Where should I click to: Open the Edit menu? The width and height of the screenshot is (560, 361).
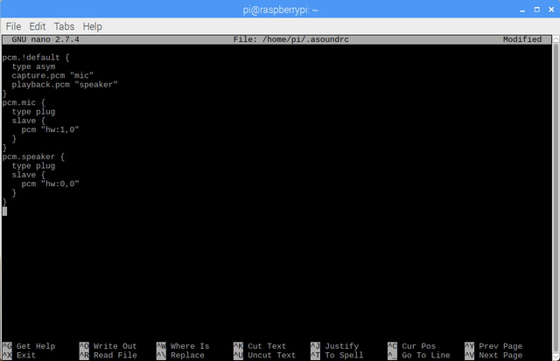(38, 26)
